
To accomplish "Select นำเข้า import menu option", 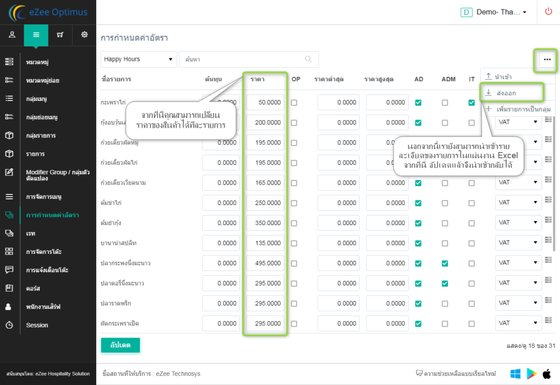I will click(x=518, y=76).
